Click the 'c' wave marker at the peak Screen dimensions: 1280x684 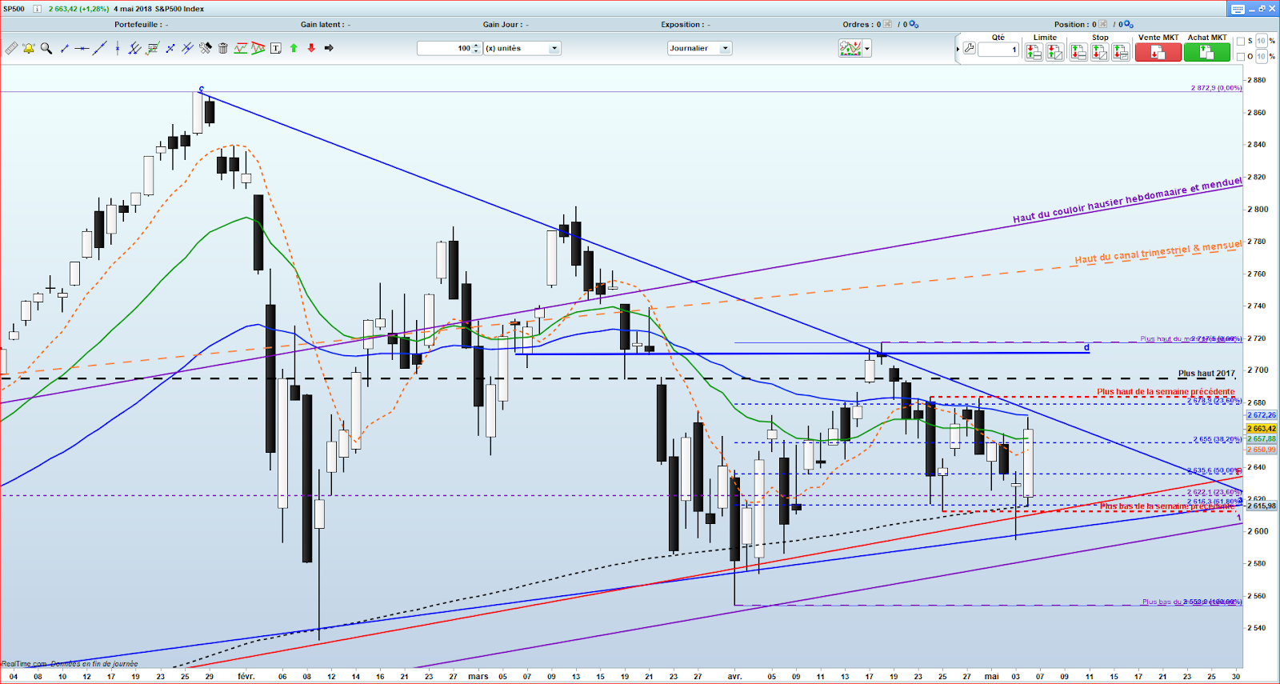pos(202,89)
